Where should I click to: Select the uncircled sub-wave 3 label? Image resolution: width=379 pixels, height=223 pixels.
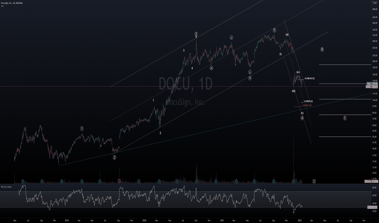(184, 50)
